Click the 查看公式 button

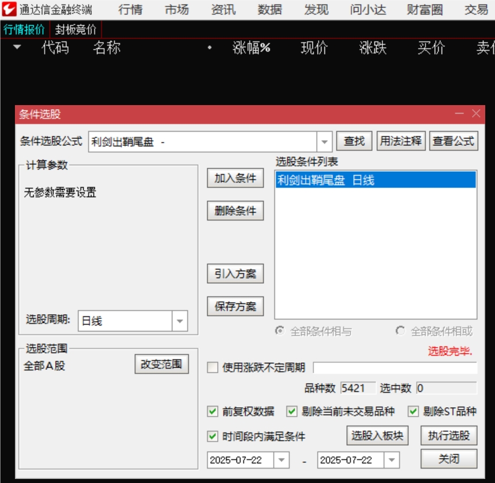[453, 141]
